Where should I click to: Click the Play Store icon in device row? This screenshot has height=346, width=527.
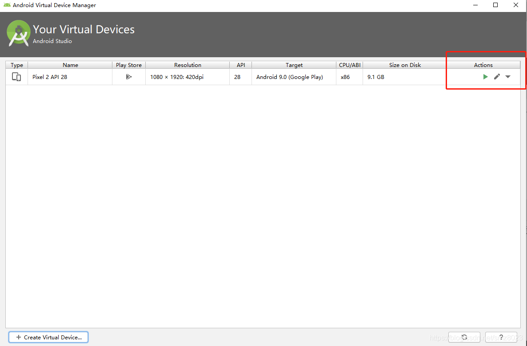pos(129,77)
